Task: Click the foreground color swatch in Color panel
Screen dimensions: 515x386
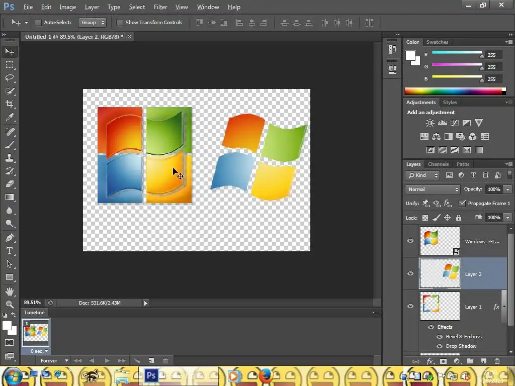Action: click(410, 56)
